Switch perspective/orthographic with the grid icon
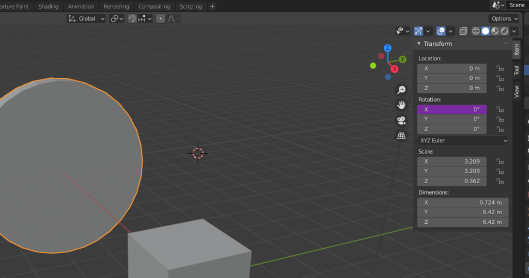Viewport: 529px width, 278px height. pyautogui.click(x=401, y=136)
